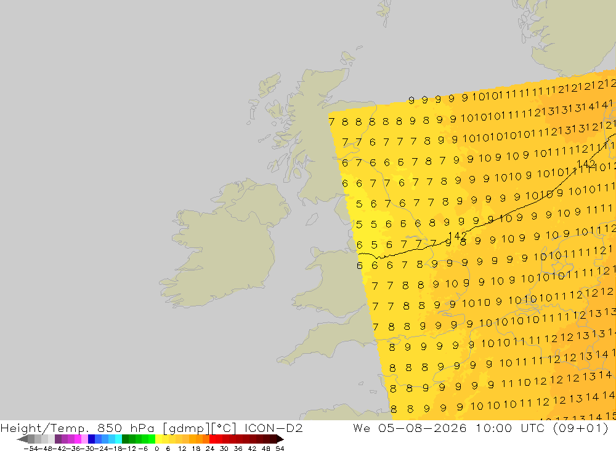Image resolution: width=616 pixels, height=451 pixels.
Task: Pick the darkest green legend color segment
Action: pos(125,439)
